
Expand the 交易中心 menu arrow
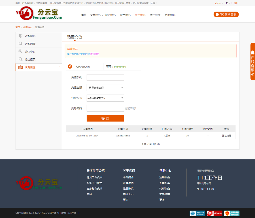[102, 15]
